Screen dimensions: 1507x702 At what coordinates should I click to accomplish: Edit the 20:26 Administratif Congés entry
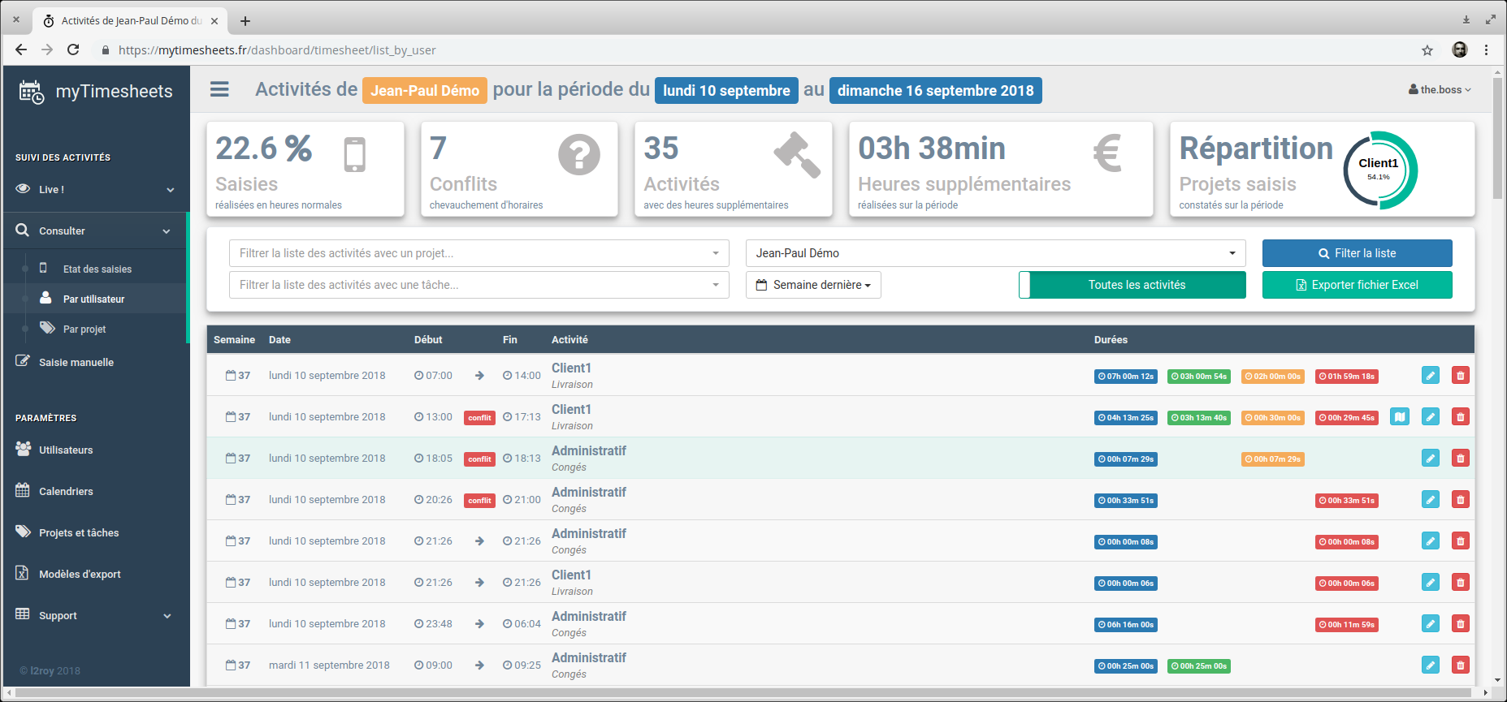click(x=1430, y=500)
